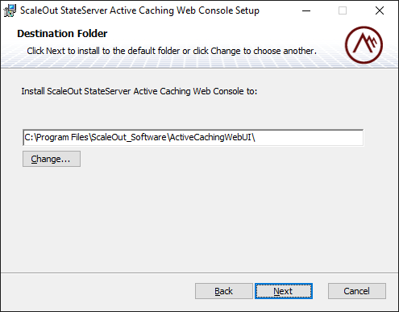
Task: Proceed with the Next button
Action: pos(284,291)
